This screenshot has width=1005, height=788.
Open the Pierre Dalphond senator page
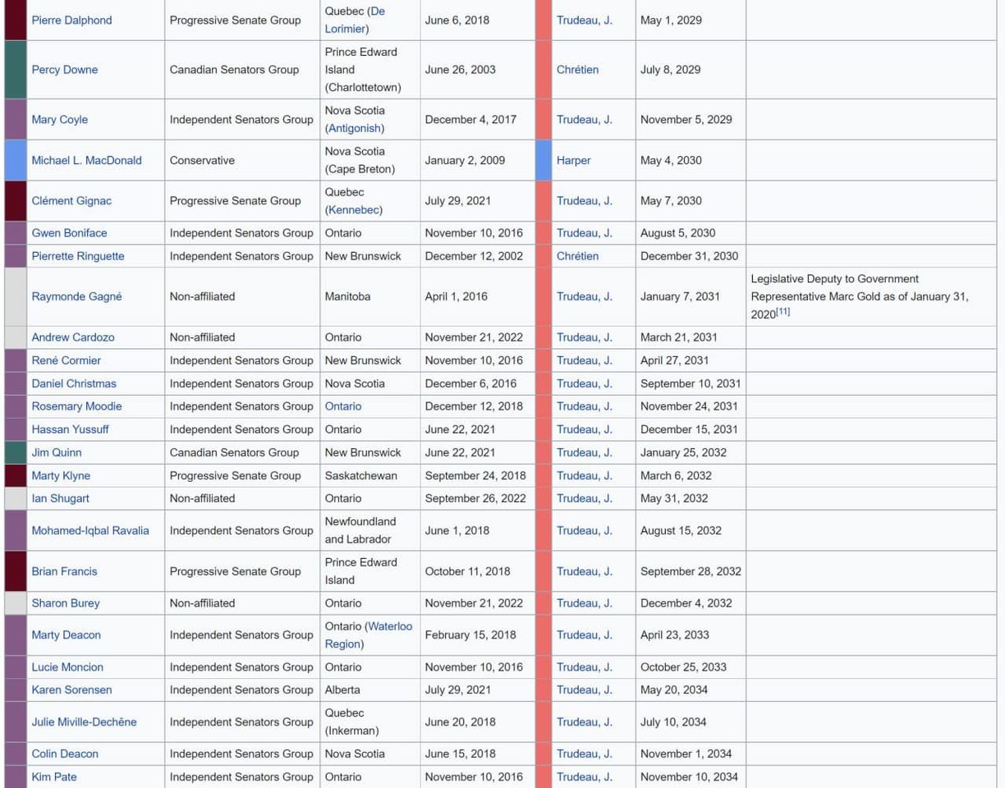click(71, 20)
